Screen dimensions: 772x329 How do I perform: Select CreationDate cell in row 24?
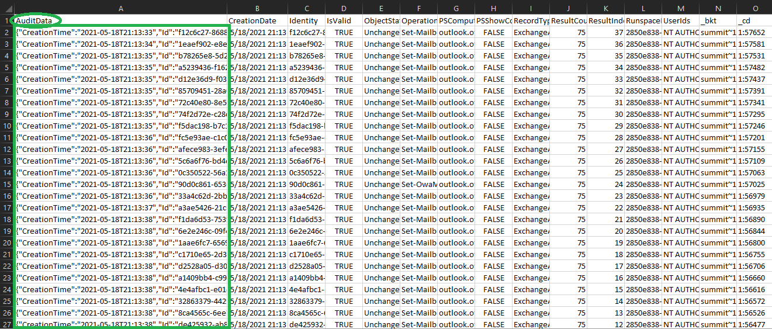(x=257, y=289)
